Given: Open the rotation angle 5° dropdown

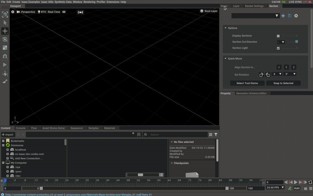Looking at the screenshot, I should click(290, 74).
